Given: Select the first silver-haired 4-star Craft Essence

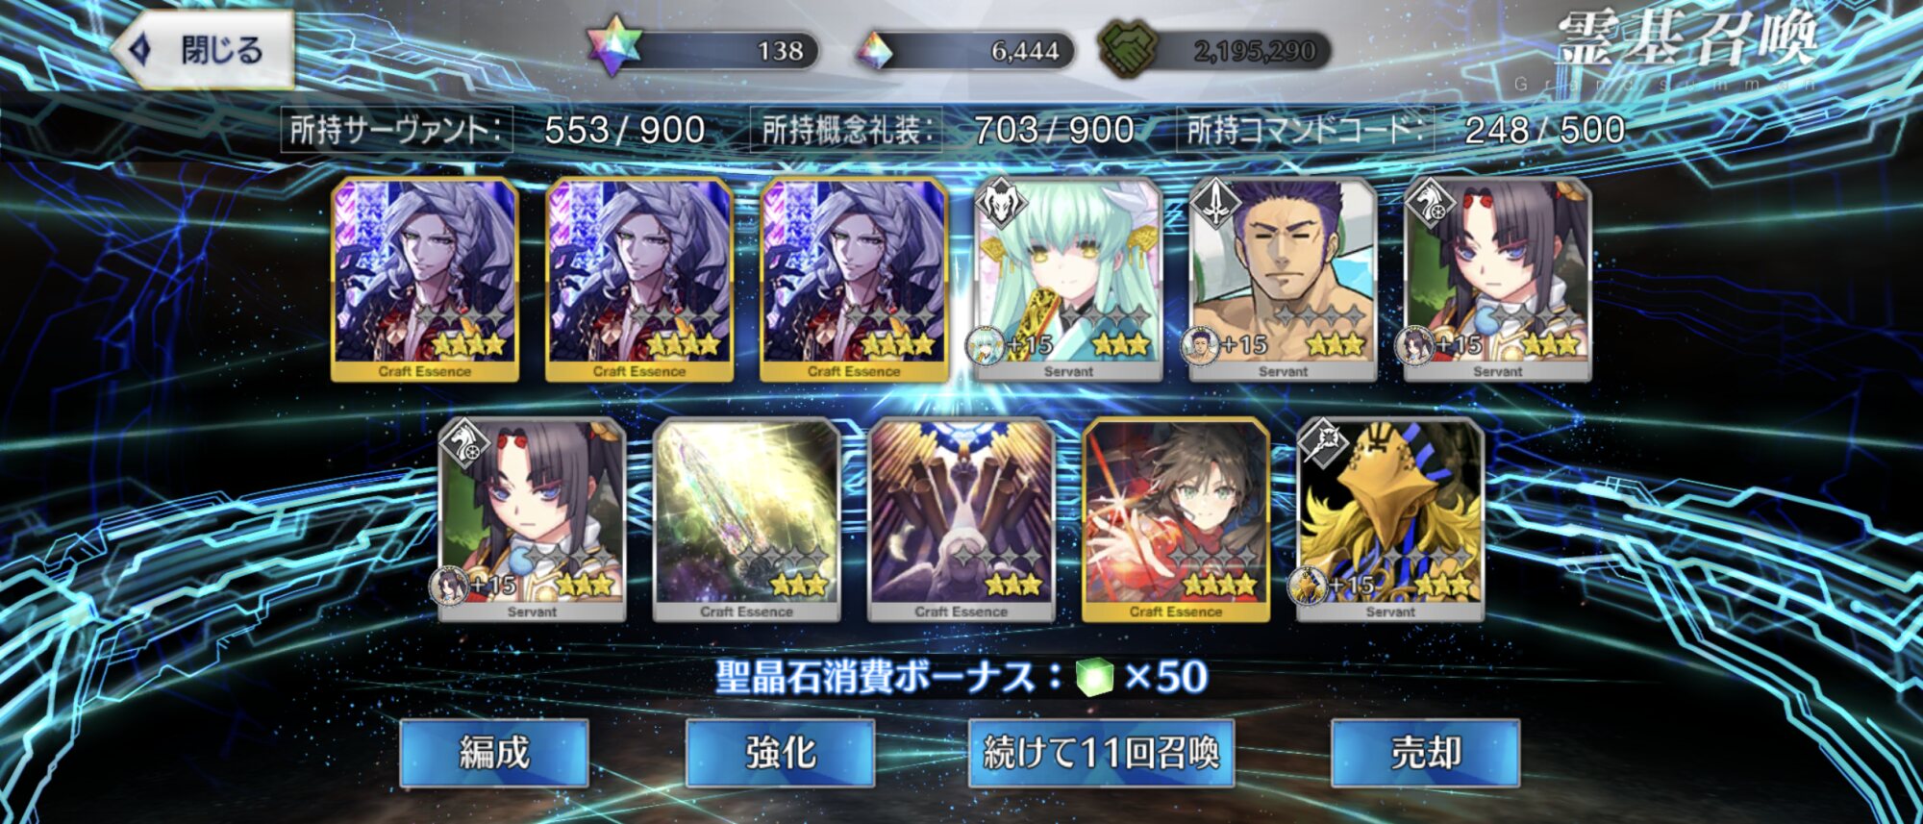Looking at the screenshot, I should [x=425, y=280].
